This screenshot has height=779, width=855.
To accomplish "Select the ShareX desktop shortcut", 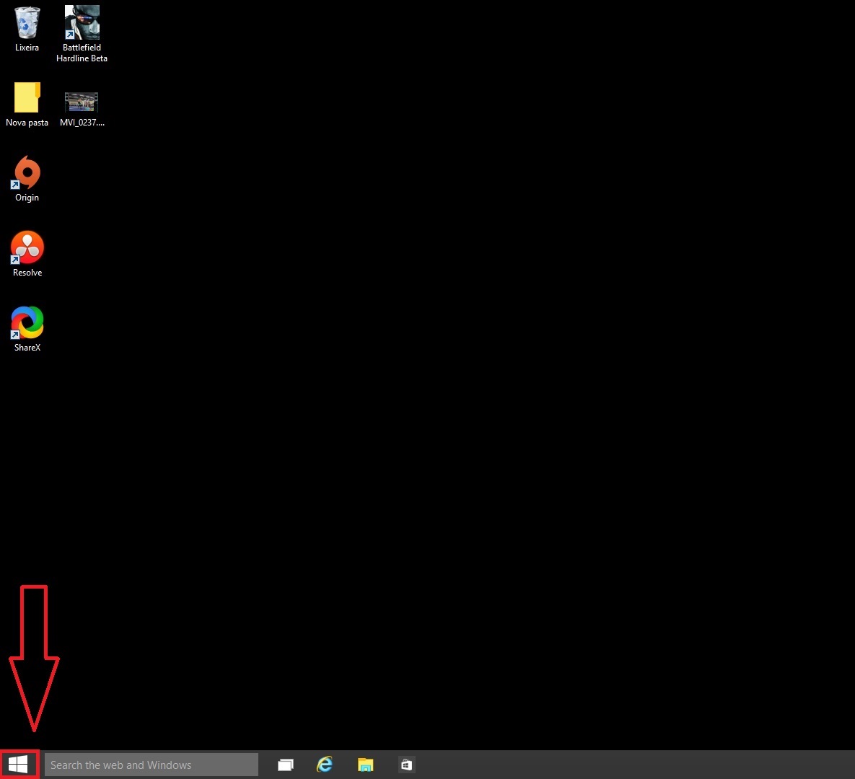I will pyautogui.click(x=27, y=322).
